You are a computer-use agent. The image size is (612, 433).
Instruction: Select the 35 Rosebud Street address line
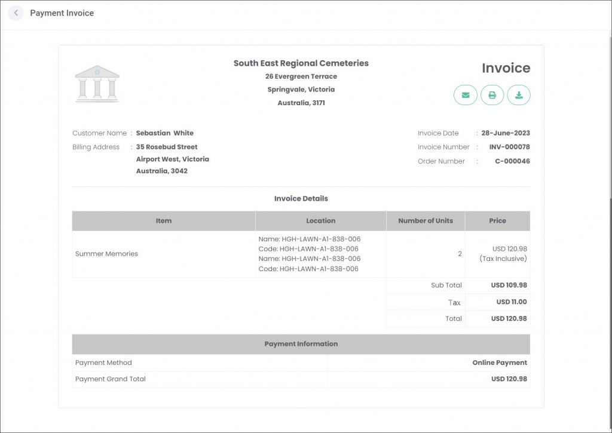click(167, 147)
